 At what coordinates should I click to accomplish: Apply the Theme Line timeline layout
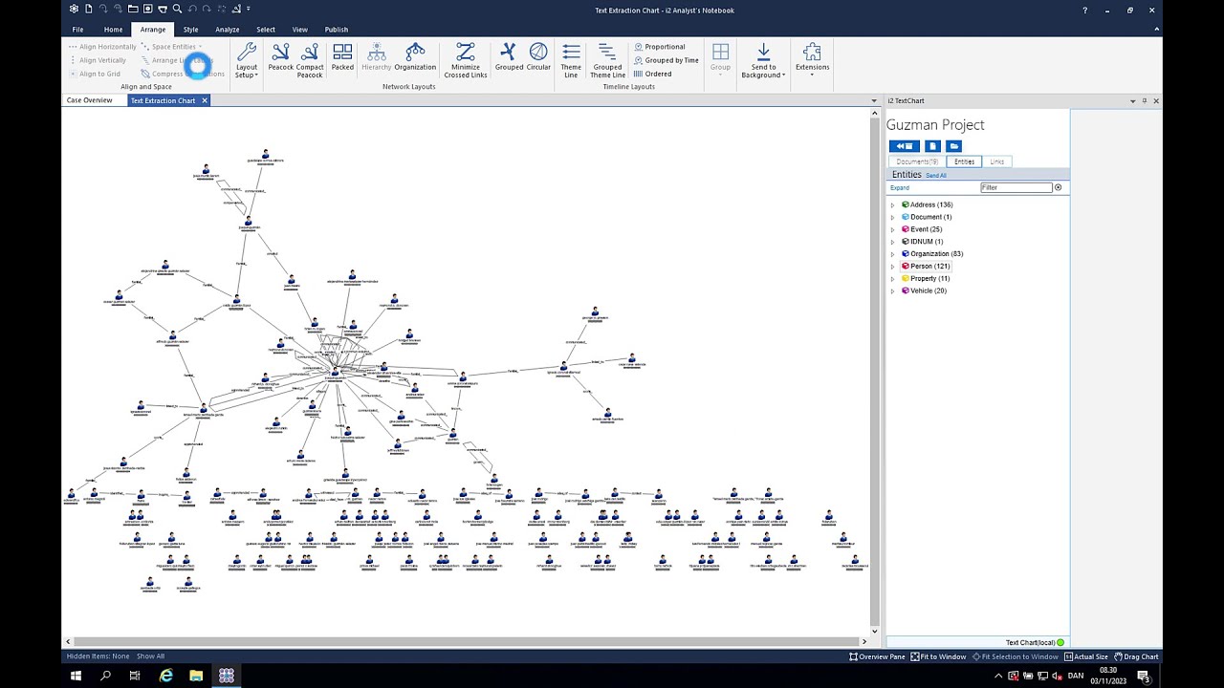coord(571,59)
